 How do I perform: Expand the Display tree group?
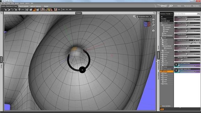(x=160, y=67)
